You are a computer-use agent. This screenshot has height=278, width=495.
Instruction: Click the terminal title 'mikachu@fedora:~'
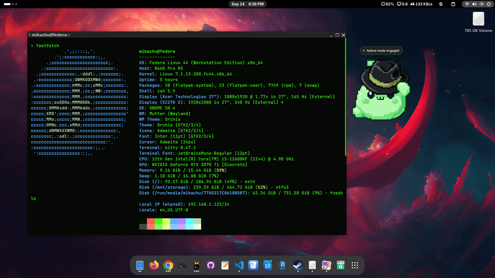(x=51, y=35)
